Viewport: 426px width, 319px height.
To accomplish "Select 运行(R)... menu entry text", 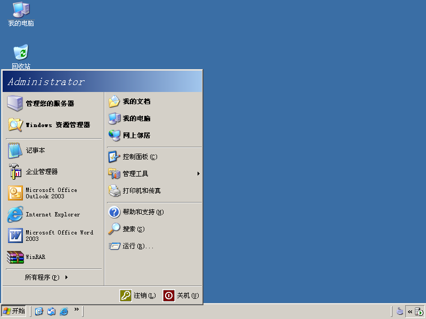I will click(138, 246).
